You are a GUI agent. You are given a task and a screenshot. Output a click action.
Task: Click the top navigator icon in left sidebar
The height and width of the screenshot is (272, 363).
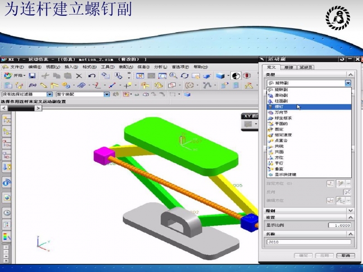[6, 120]
